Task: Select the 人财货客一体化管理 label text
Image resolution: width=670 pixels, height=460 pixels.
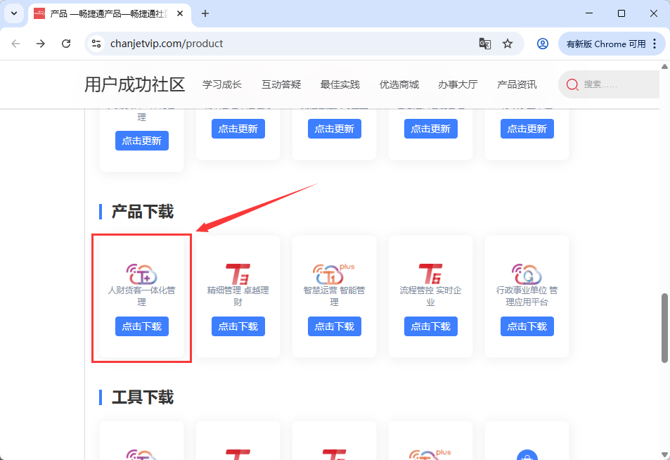Action: pyautogui.click(x=142, y=296)
